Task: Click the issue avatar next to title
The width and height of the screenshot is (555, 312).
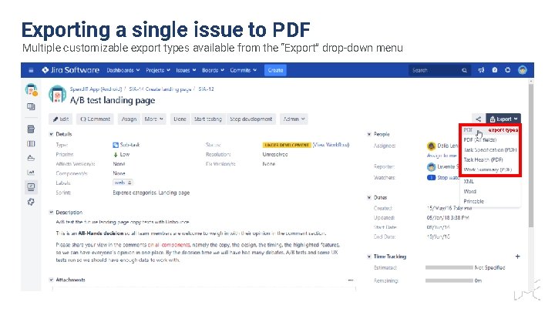Action: click(x=57, y=94)
